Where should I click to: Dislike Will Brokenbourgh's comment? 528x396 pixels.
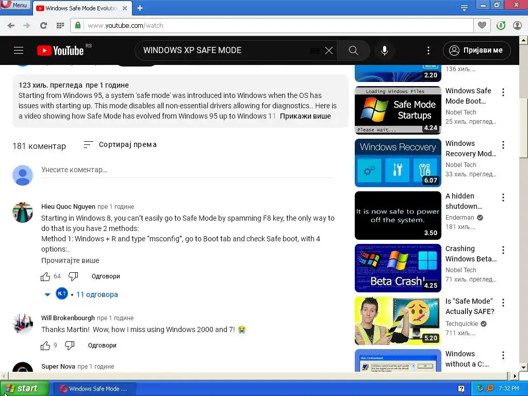[70, 345]
